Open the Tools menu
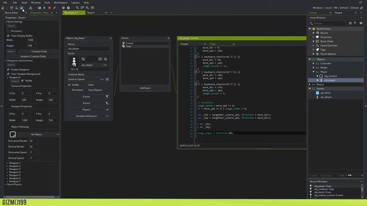 [x=47, y=2]
